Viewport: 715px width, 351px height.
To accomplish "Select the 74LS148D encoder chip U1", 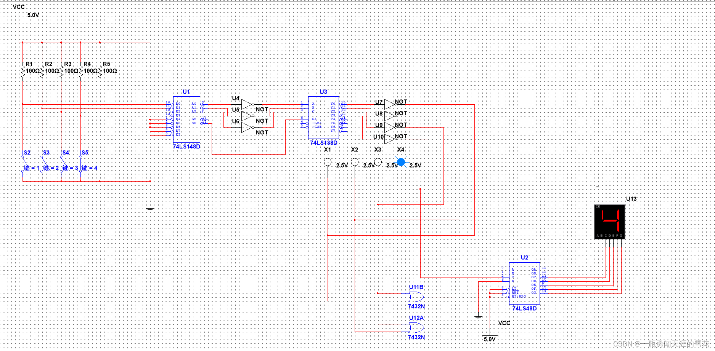I will coord(186,120).
